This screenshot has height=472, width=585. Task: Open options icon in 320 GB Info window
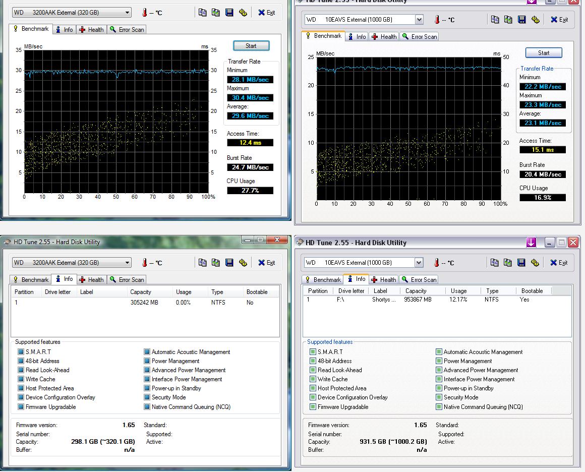243,263
